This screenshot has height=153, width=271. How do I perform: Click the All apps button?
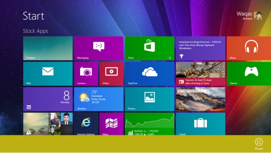pyautogui.click(x=259, y=144)
